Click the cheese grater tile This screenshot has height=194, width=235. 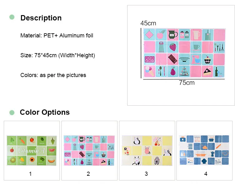coord(161,47)
